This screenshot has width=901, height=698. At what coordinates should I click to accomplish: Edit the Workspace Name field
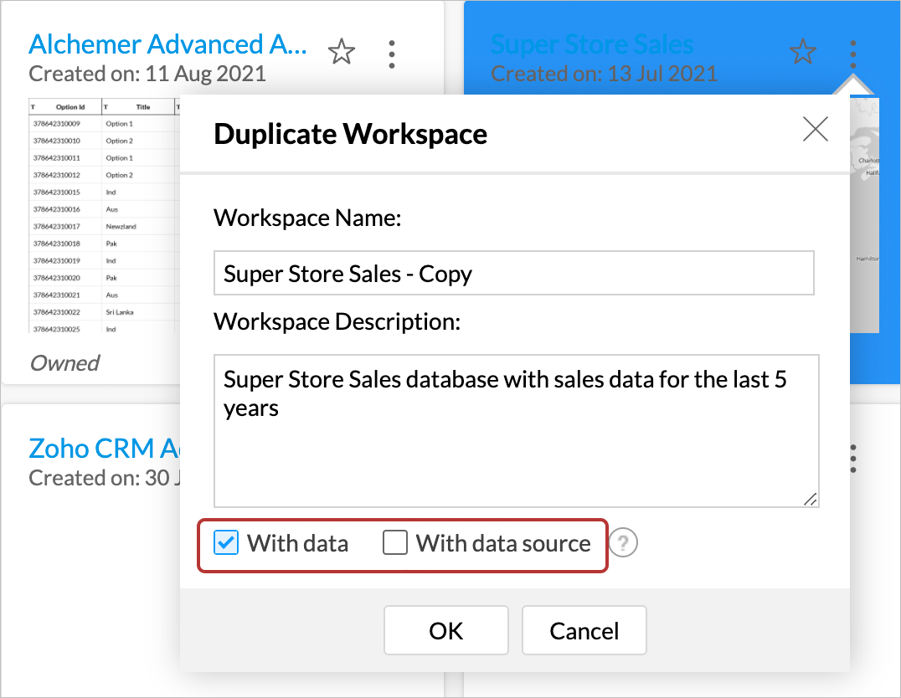(514, 272)
